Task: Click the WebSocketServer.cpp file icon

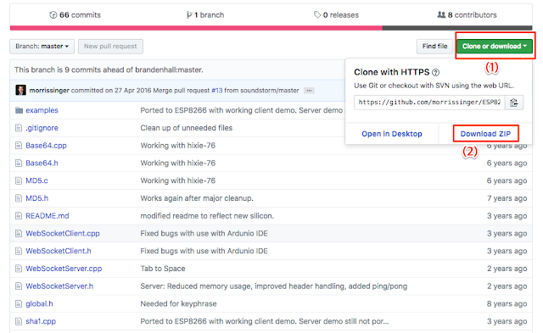Action: (x=19, y=269)
